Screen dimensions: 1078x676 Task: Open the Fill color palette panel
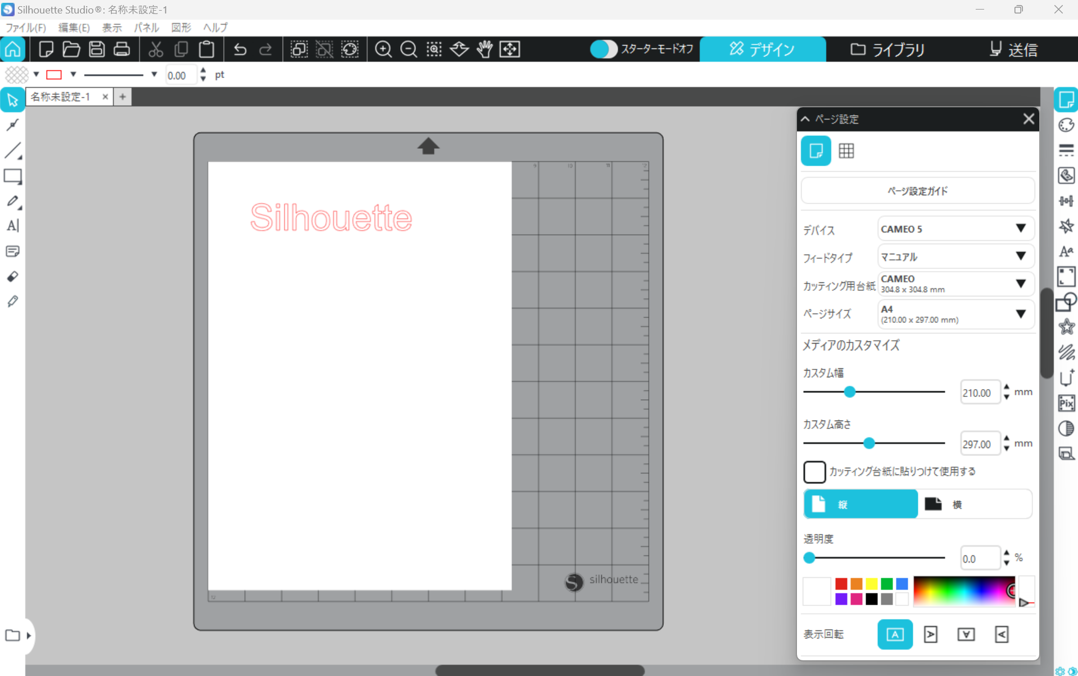pyautogui.click(x=1066, y=125)
